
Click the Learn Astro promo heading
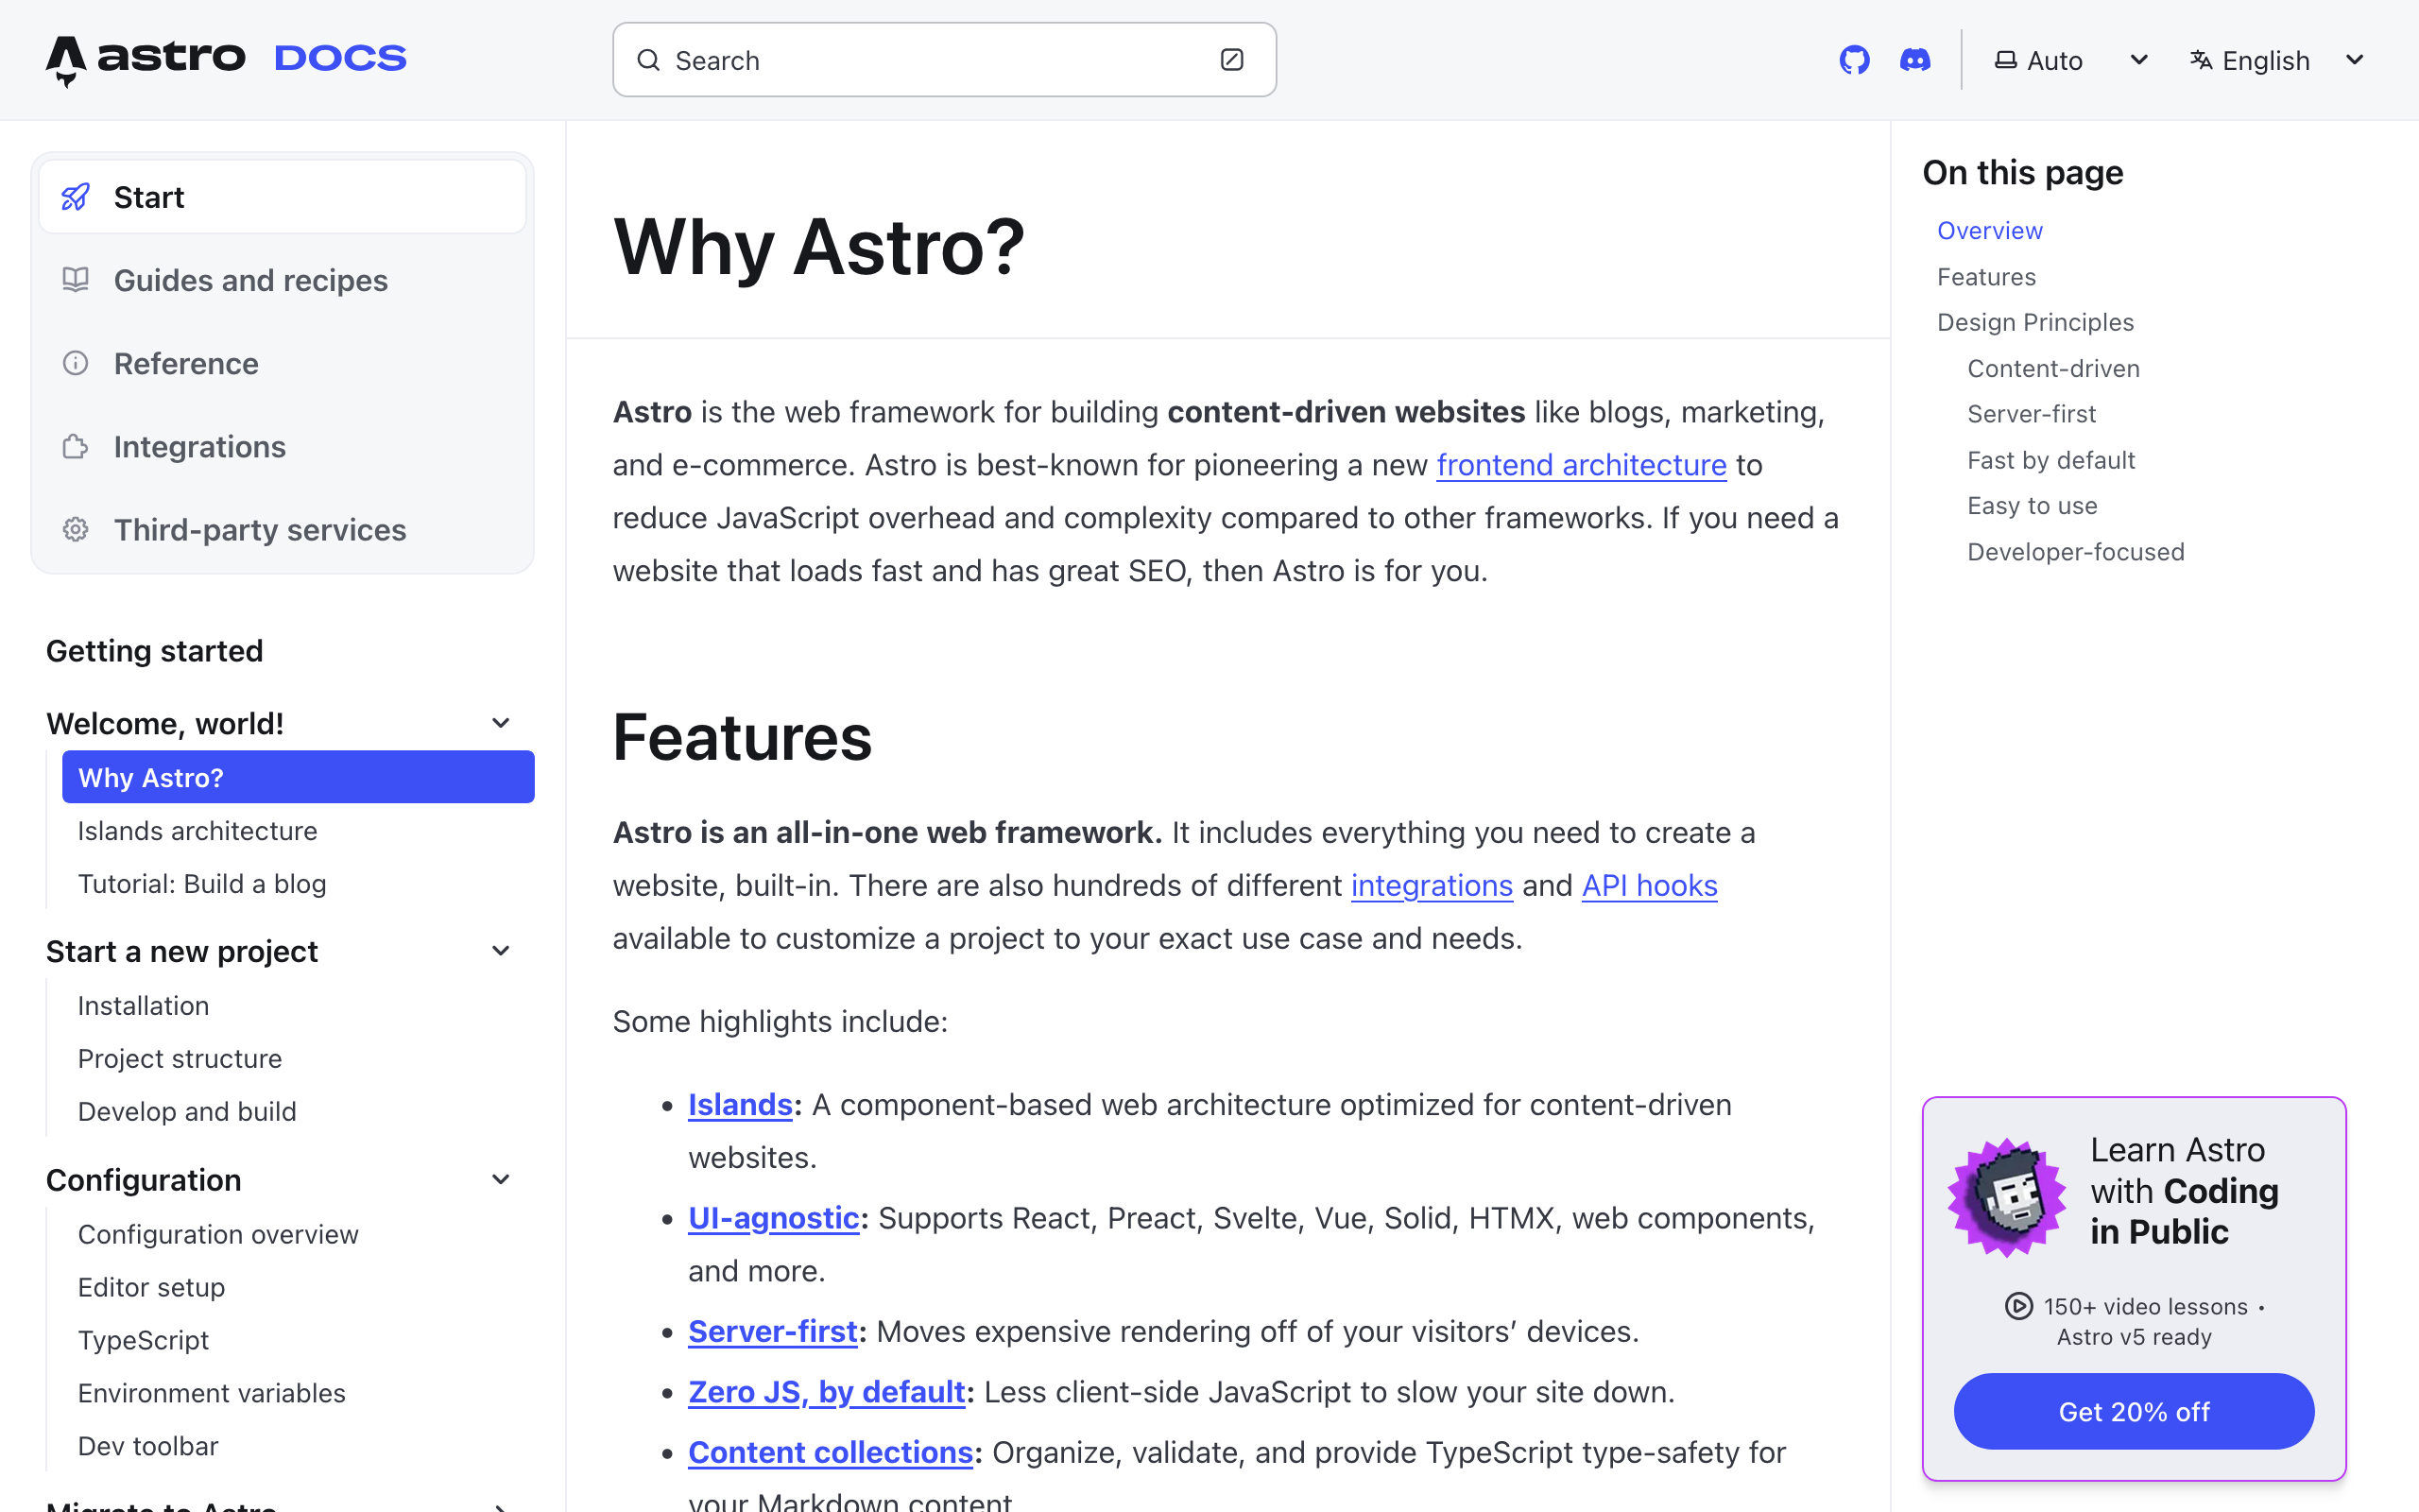click(2184, 1190)
